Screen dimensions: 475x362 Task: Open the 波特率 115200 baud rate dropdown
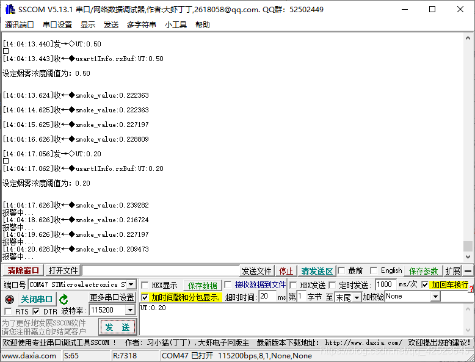(130, 310)
